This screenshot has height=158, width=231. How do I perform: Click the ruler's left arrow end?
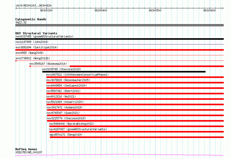coord(16,8)
